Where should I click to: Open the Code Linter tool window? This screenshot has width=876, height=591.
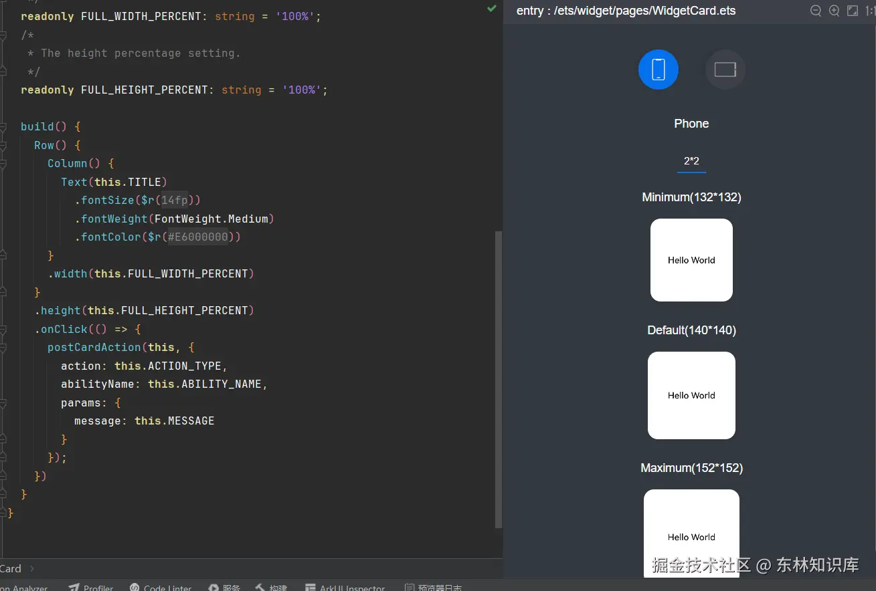[x=160, y=587]
